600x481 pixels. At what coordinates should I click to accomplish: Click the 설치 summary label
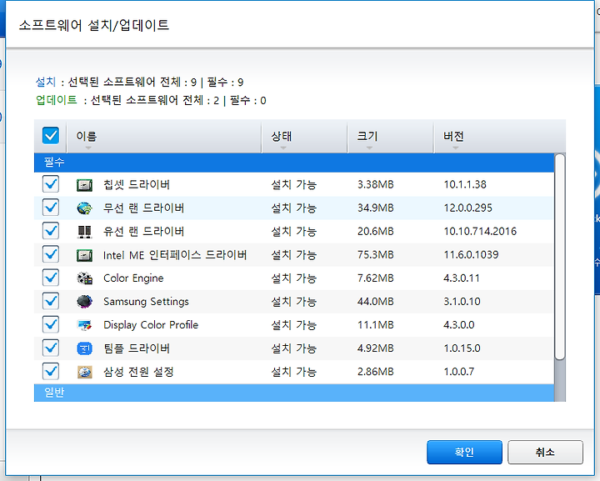pyautogui.click(x=46, y=82)
